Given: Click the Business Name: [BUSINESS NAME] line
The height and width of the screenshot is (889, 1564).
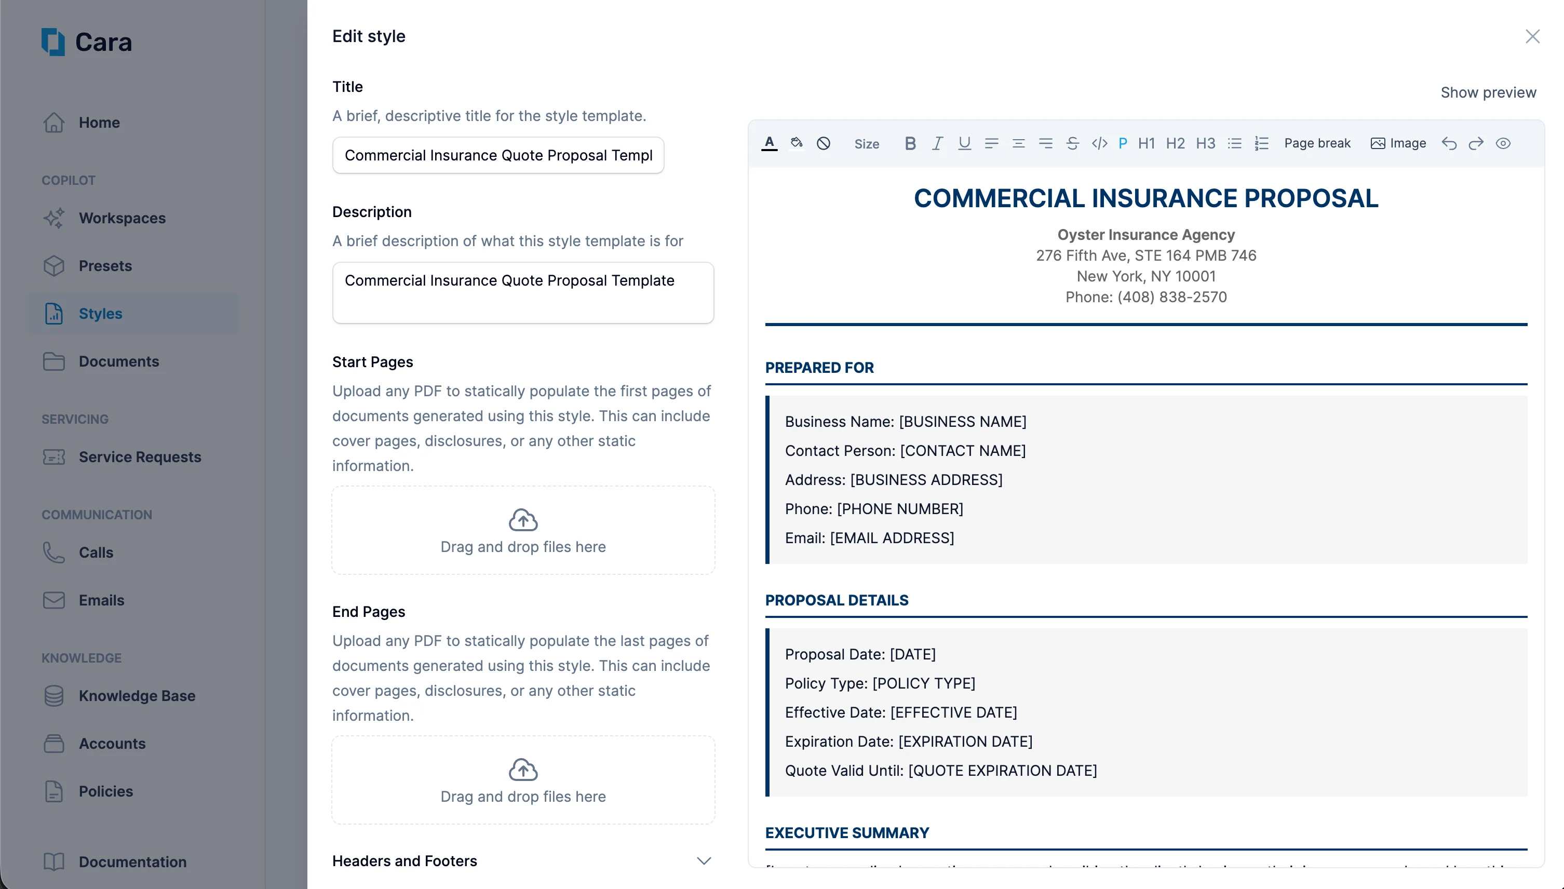Looking at the screenshot, I should point(906,422).
